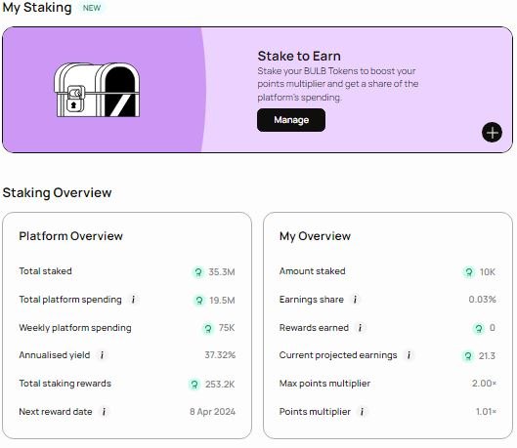Open info icon next to Earnings share
Screen dimensions: 517x448
(355, 300)
